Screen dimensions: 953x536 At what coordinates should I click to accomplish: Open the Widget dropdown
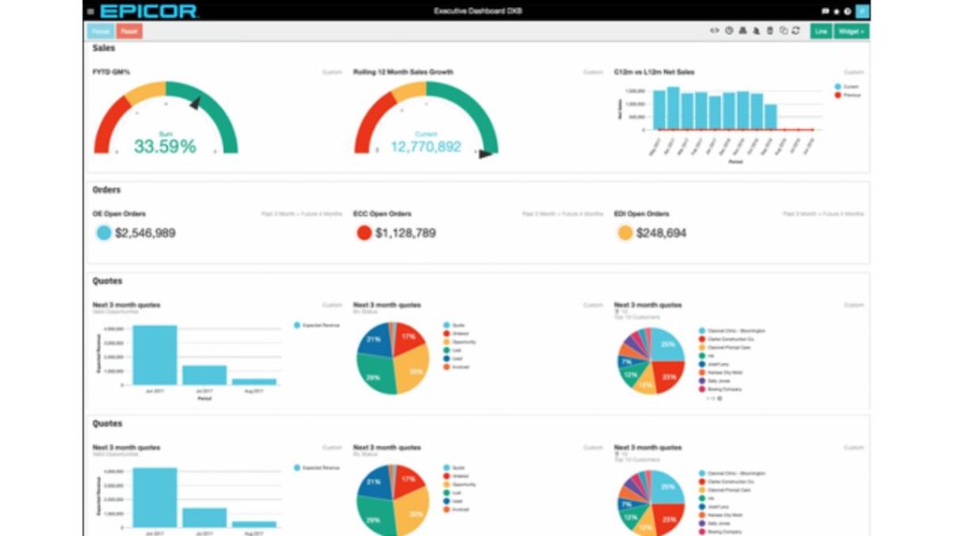point(849,29)
